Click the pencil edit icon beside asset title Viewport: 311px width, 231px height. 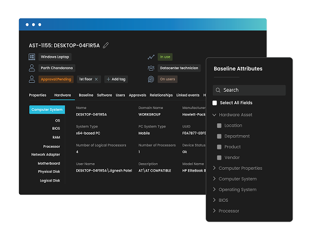point(106,45)
